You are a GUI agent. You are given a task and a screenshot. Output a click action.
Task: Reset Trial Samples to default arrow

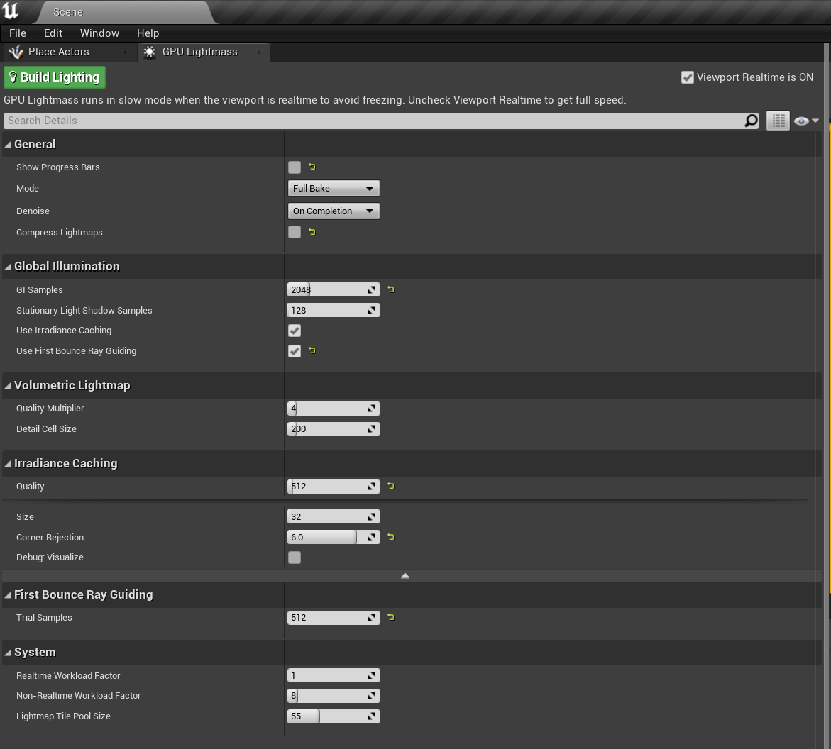391,617
